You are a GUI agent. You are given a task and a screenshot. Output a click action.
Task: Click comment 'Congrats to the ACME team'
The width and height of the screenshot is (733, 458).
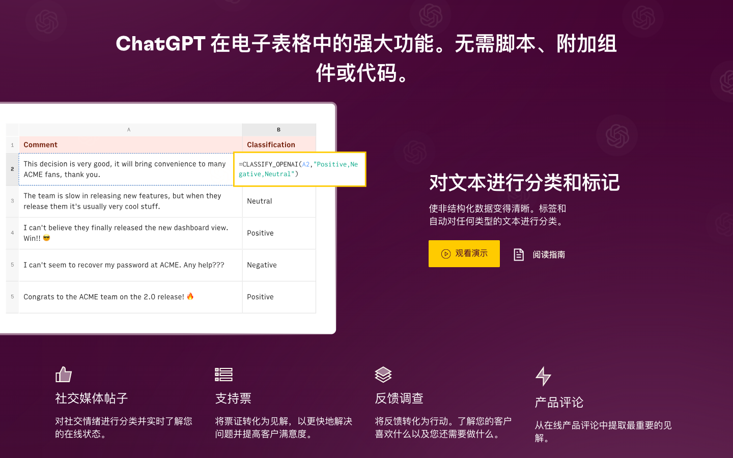tap(130, 297)
